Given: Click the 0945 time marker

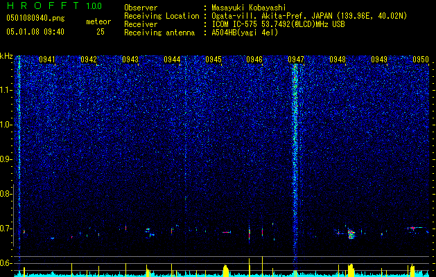Looking at the screenshot, I should [x=213, y=60].
